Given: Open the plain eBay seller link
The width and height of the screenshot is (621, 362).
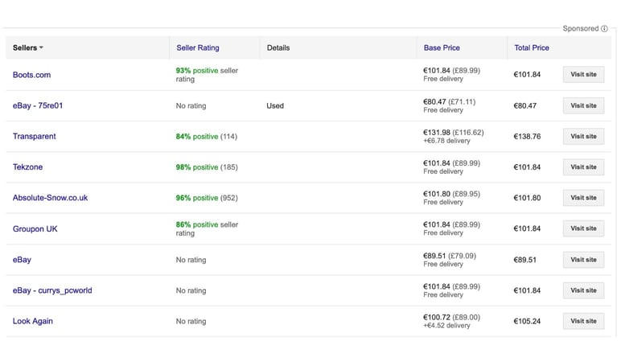Looking at the screenshot, I should tap(22, 260).
